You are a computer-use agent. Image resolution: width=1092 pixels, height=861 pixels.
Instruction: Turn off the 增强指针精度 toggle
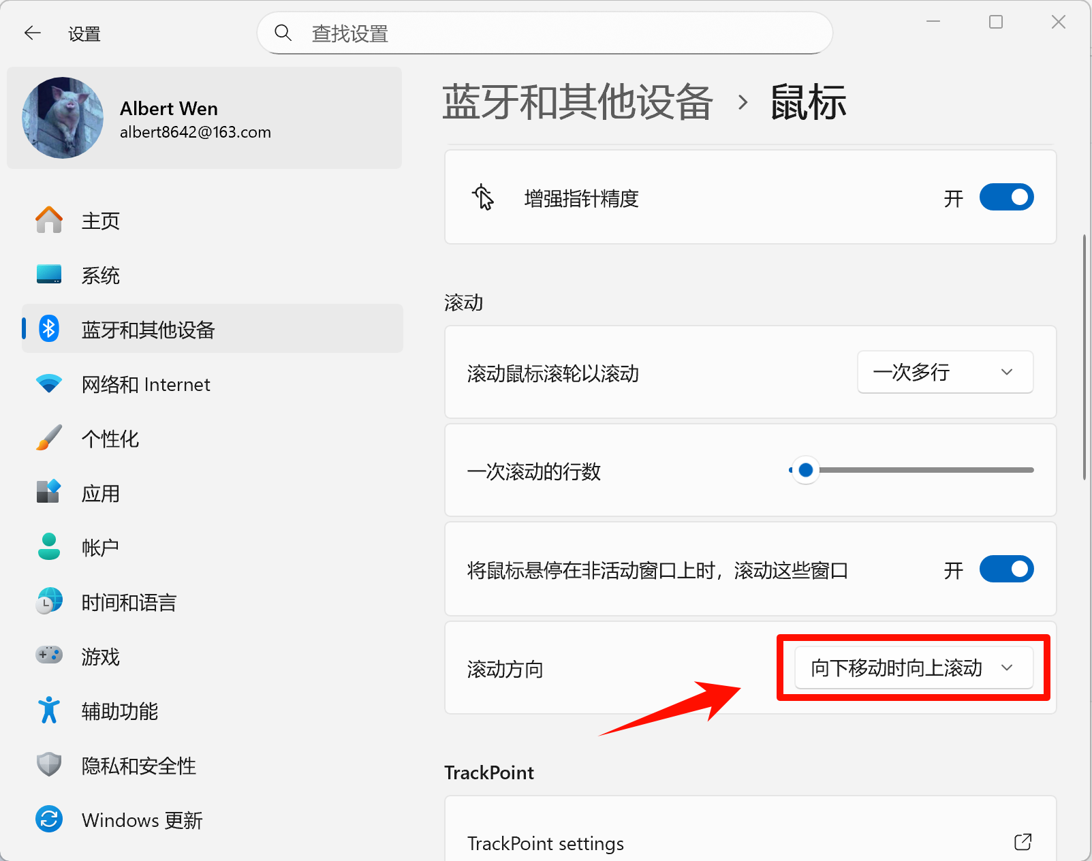1006,198
